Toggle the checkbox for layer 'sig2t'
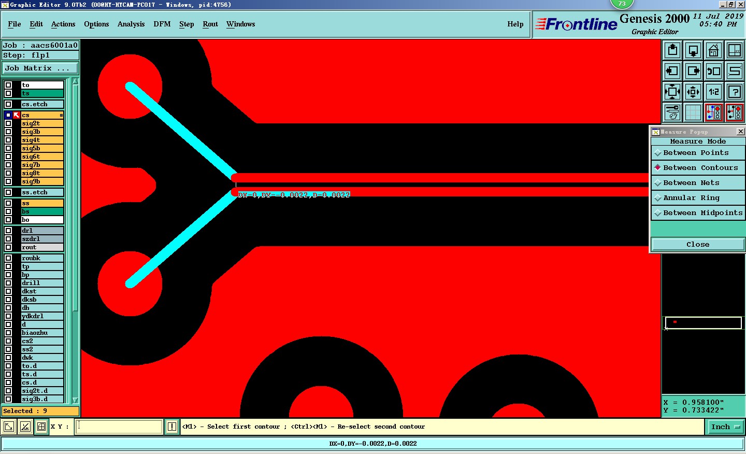746x454 pixels. tap(8, 123)
